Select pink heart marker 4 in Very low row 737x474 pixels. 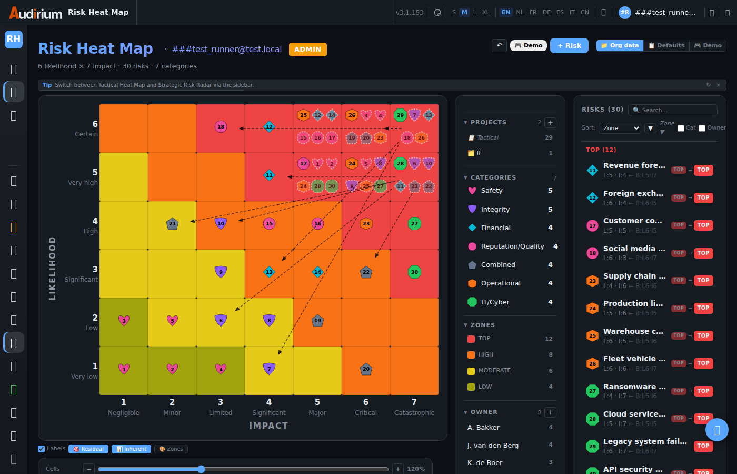click(x=221, y=369)
